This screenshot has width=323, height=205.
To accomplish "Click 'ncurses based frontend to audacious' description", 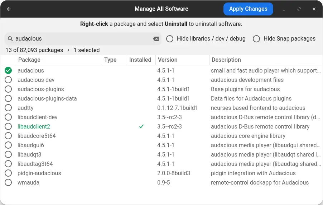I will tap(258, 108).
